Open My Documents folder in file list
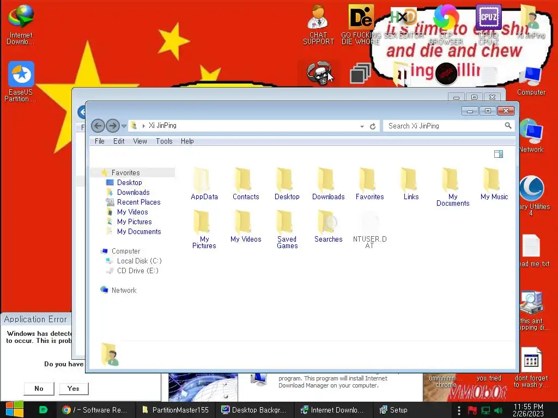This screenshot has height=418, width=558. pyautogui.click(x=453, y=187)
